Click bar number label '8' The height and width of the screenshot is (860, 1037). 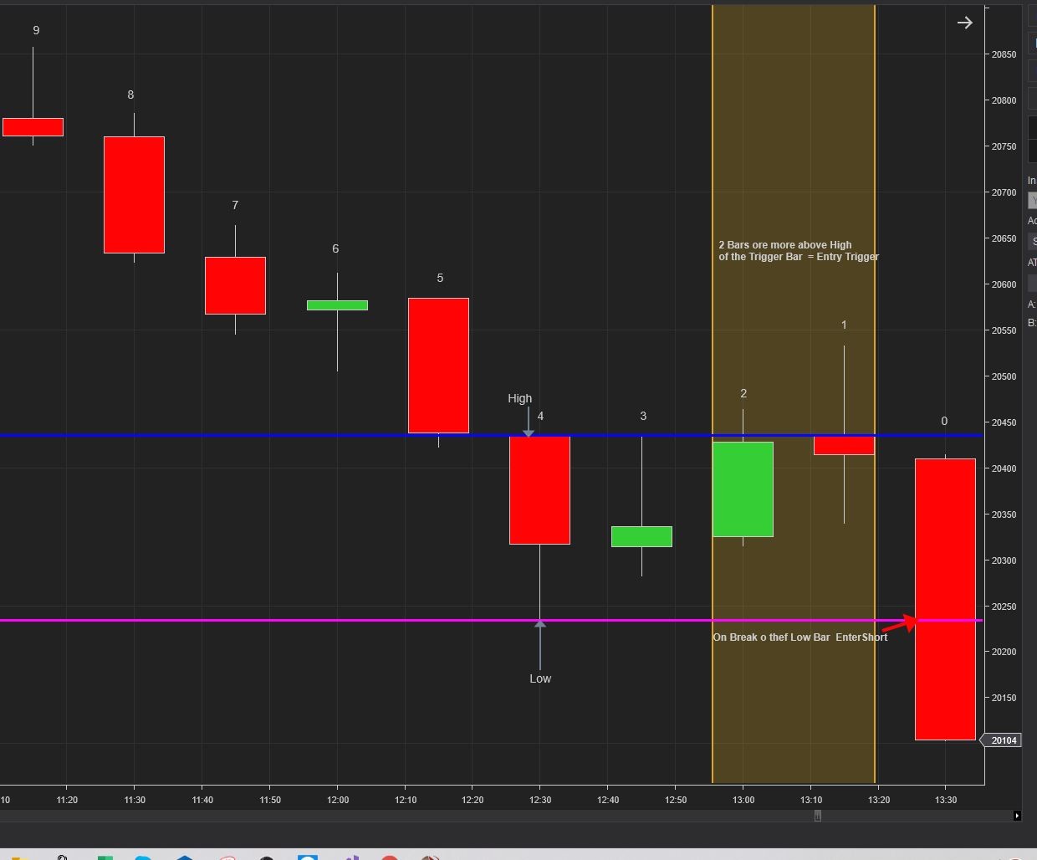130,95
